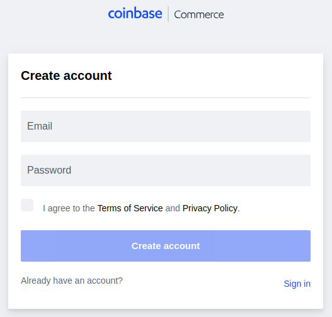Click the vertical separator in the logo

coord(168,14)
